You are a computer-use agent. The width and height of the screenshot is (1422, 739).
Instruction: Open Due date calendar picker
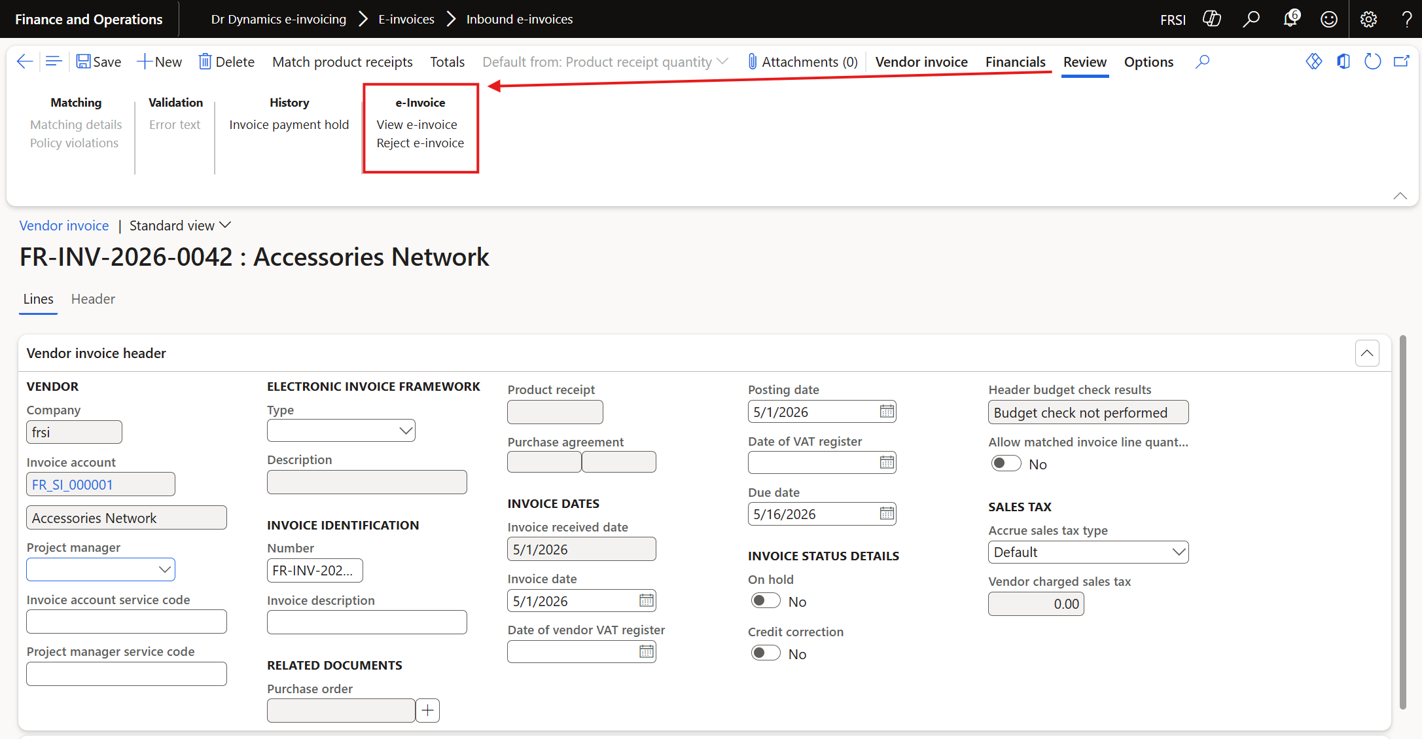pyautogui.click(x=887, y=514)
